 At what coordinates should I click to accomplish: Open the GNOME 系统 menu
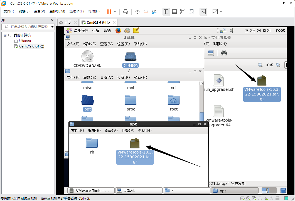tap(107, 31)
